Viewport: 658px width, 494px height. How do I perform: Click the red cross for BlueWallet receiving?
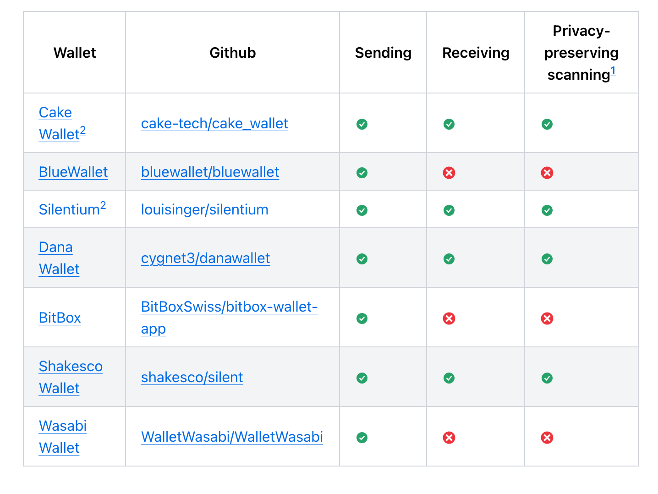[x=449, y=173]
